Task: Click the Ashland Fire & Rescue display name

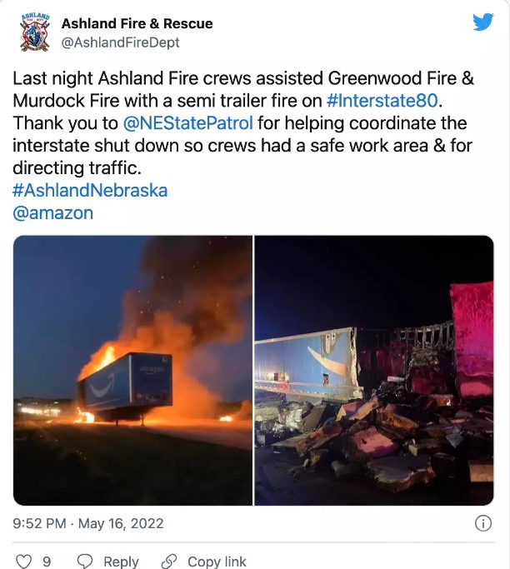Action: (x=137, y=23)
